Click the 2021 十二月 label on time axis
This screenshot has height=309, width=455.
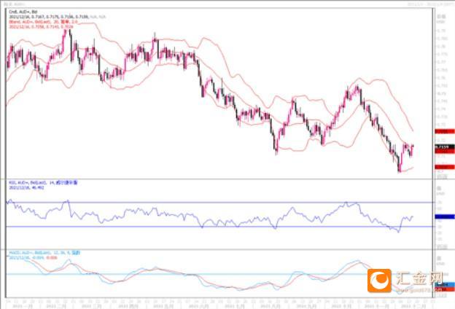412,306
